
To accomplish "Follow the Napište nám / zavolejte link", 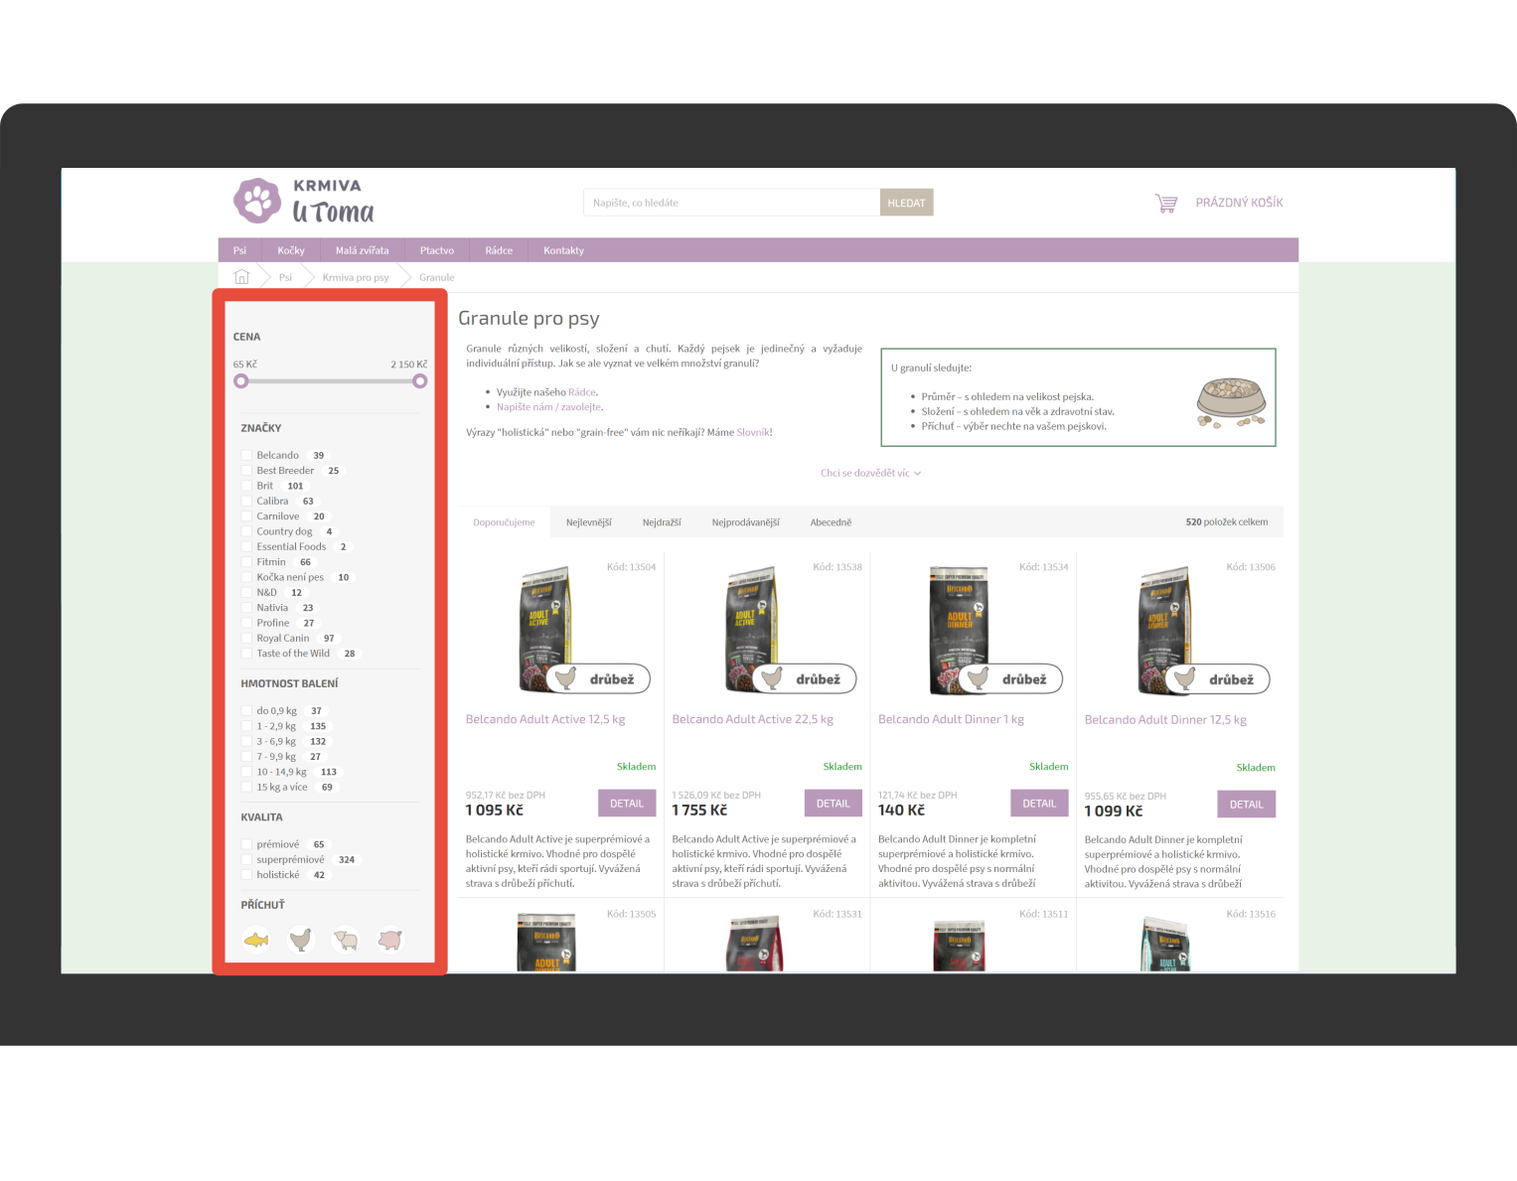I will point(549,407).
